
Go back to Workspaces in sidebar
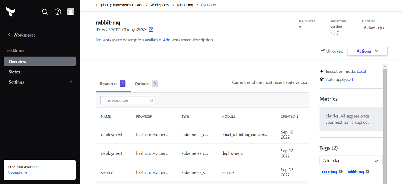tap(22, 35)
